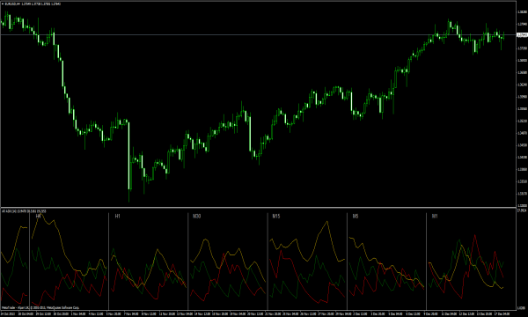The width and height of the screenshot is (528, 317).
Task: Select the yellow ADX line peak in M15 section
Action: 326,222
